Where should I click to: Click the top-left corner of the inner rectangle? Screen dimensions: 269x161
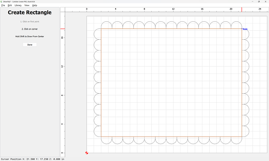click(x=101, y=29)
